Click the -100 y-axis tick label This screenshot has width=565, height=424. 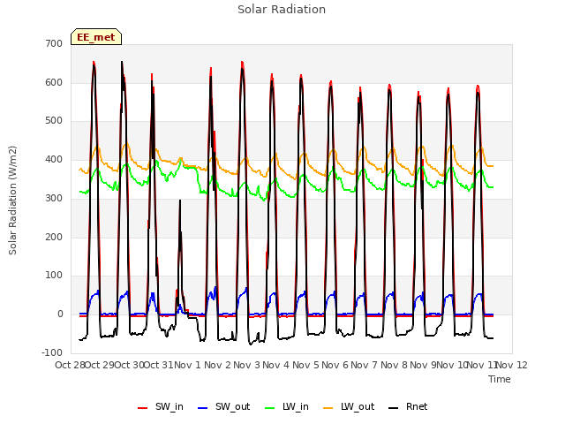(x=52, y=352)
